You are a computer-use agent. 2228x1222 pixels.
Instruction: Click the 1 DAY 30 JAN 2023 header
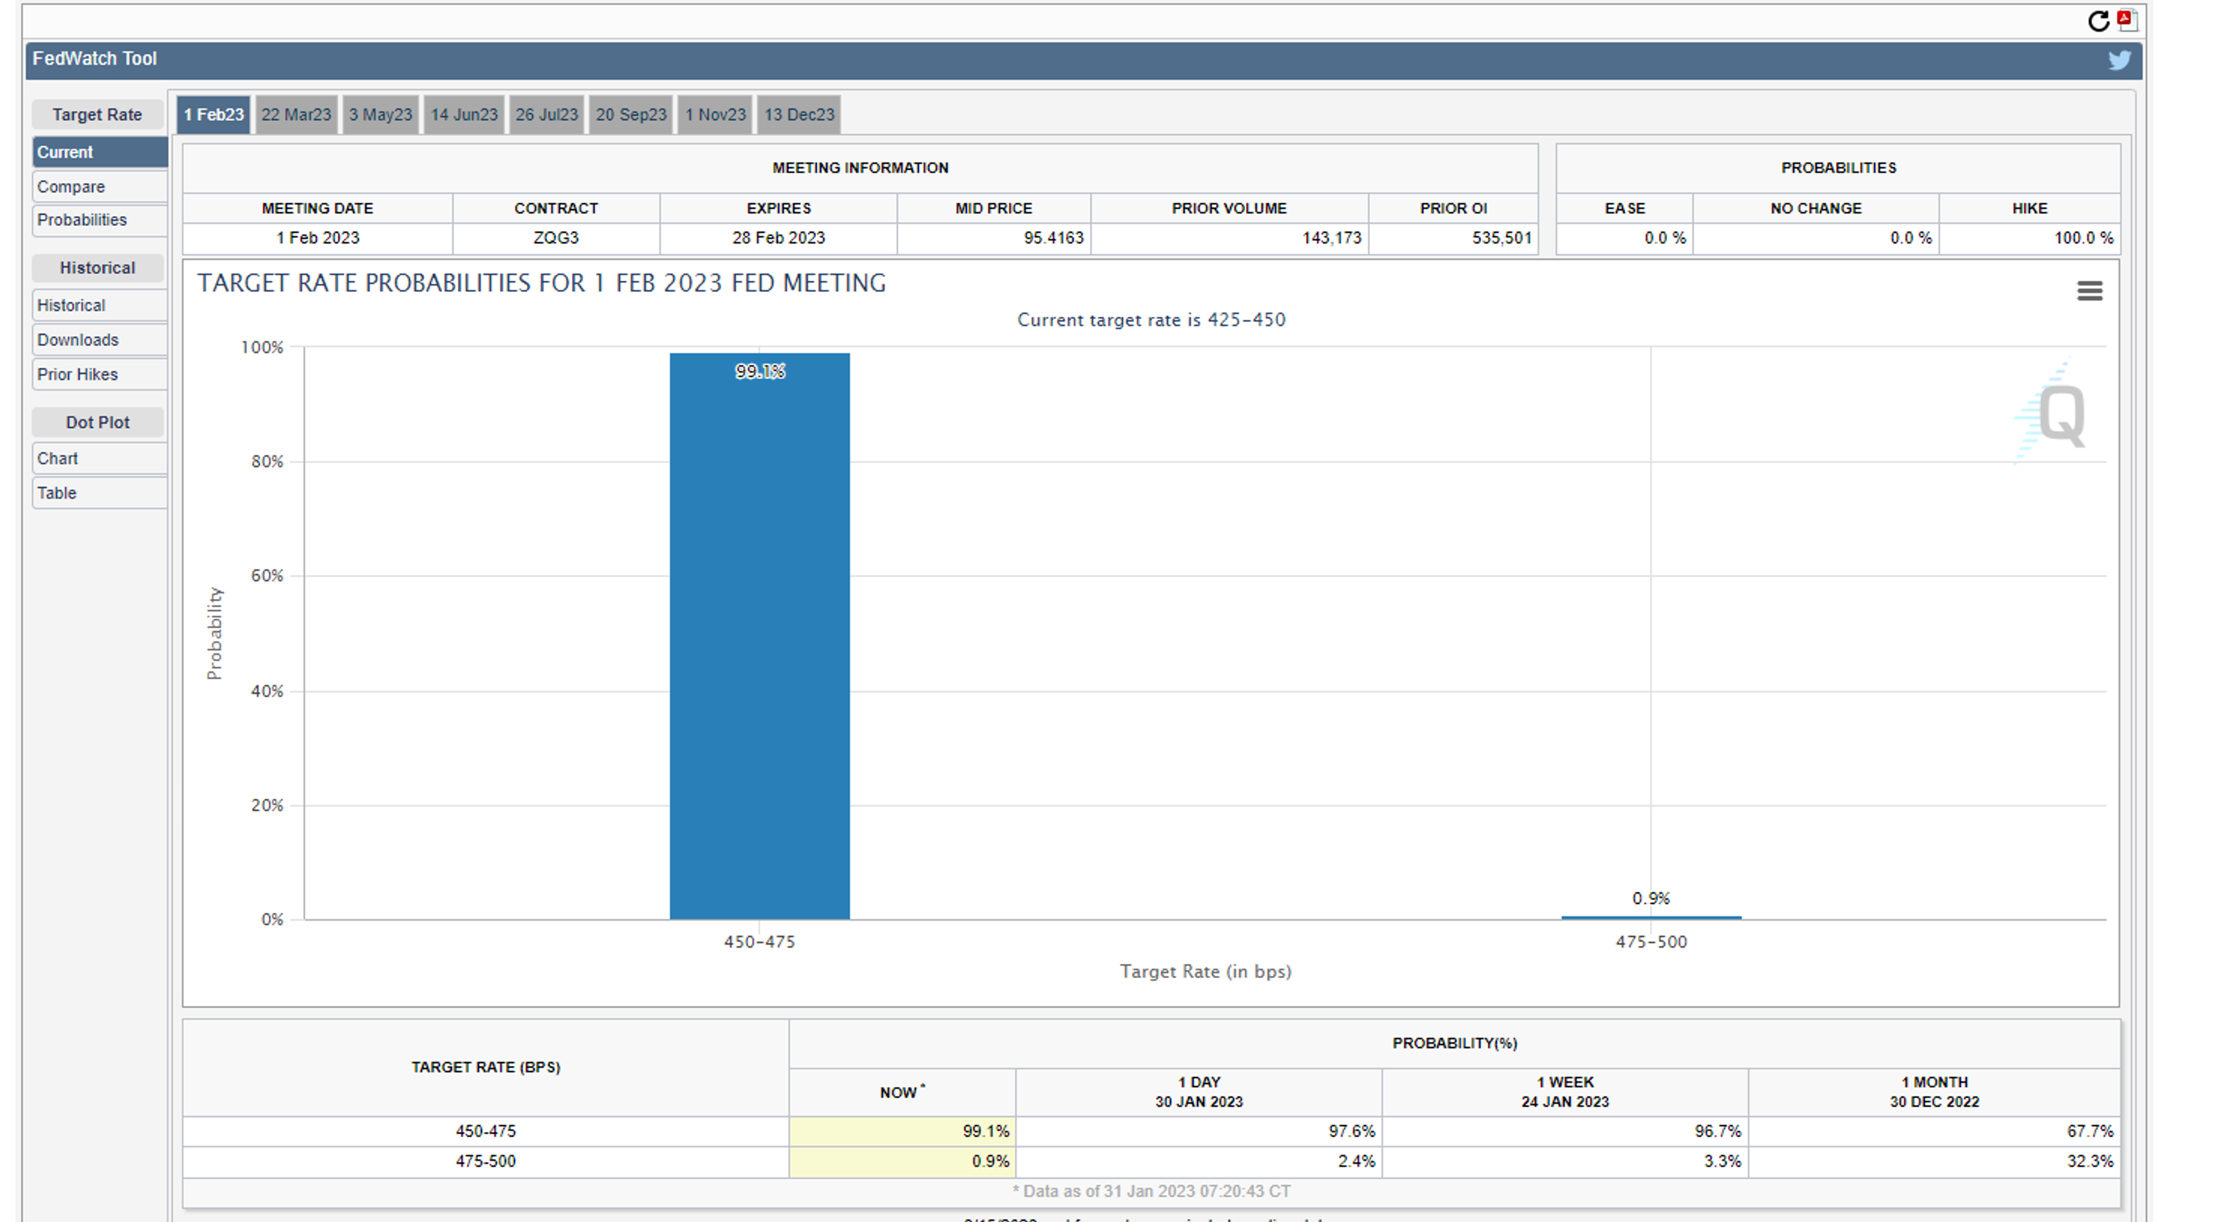pyautogui.click(x=1199, y=1092)
